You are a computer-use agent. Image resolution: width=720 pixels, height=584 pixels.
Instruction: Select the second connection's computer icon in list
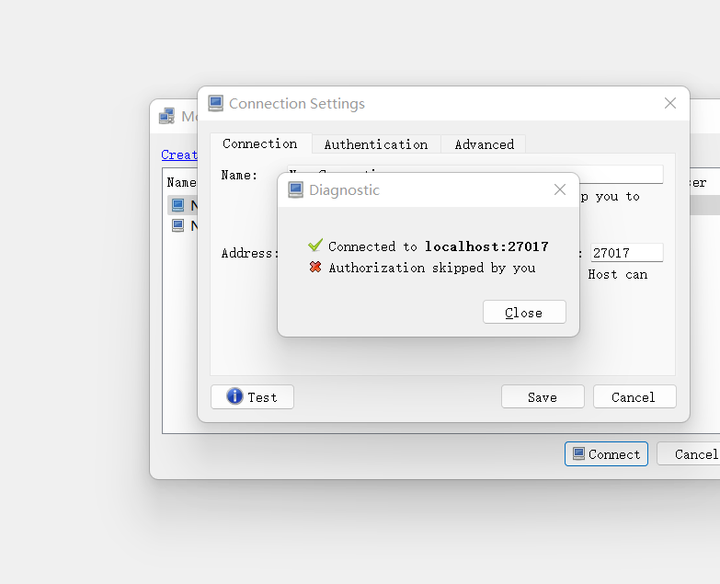[178, 225]
